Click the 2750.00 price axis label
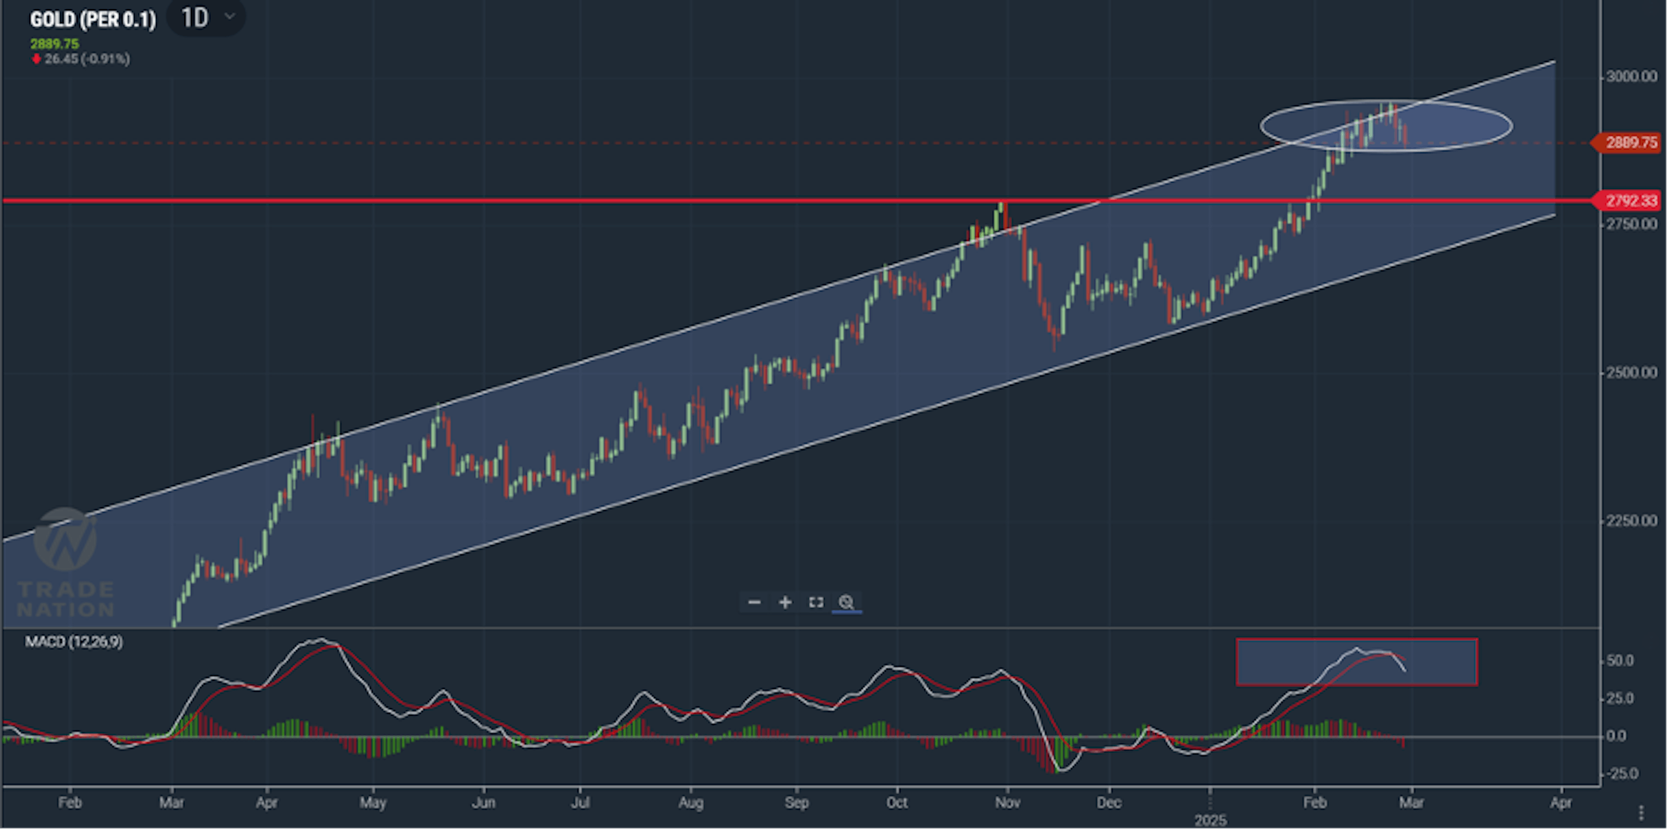 tap(1632, 224)
